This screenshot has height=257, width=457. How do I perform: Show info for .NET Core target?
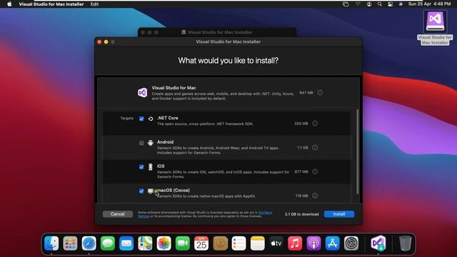tap(315, 124)
